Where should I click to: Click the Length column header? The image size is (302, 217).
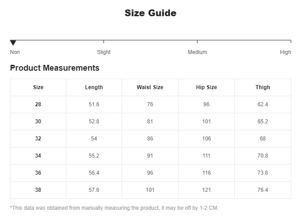[x=94, y=87]
